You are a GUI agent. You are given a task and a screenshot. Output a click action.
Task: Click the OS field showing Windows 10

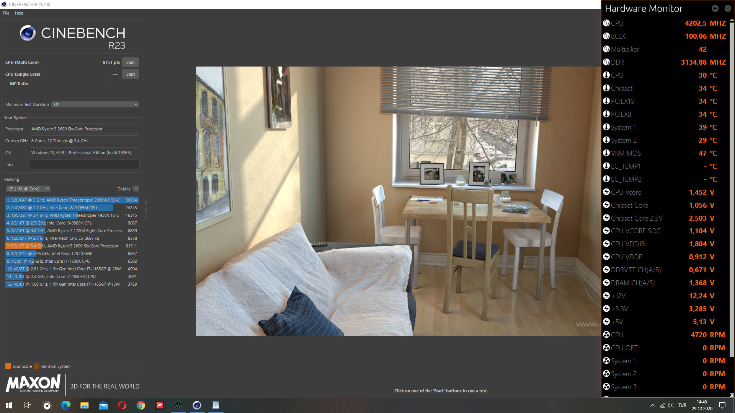85,153
